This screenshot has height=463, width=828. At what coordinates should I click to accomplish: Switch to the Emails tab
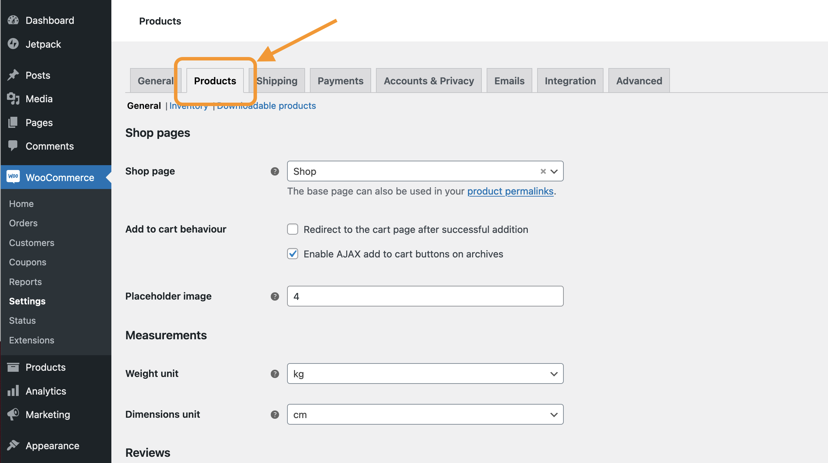click(509, 81)
